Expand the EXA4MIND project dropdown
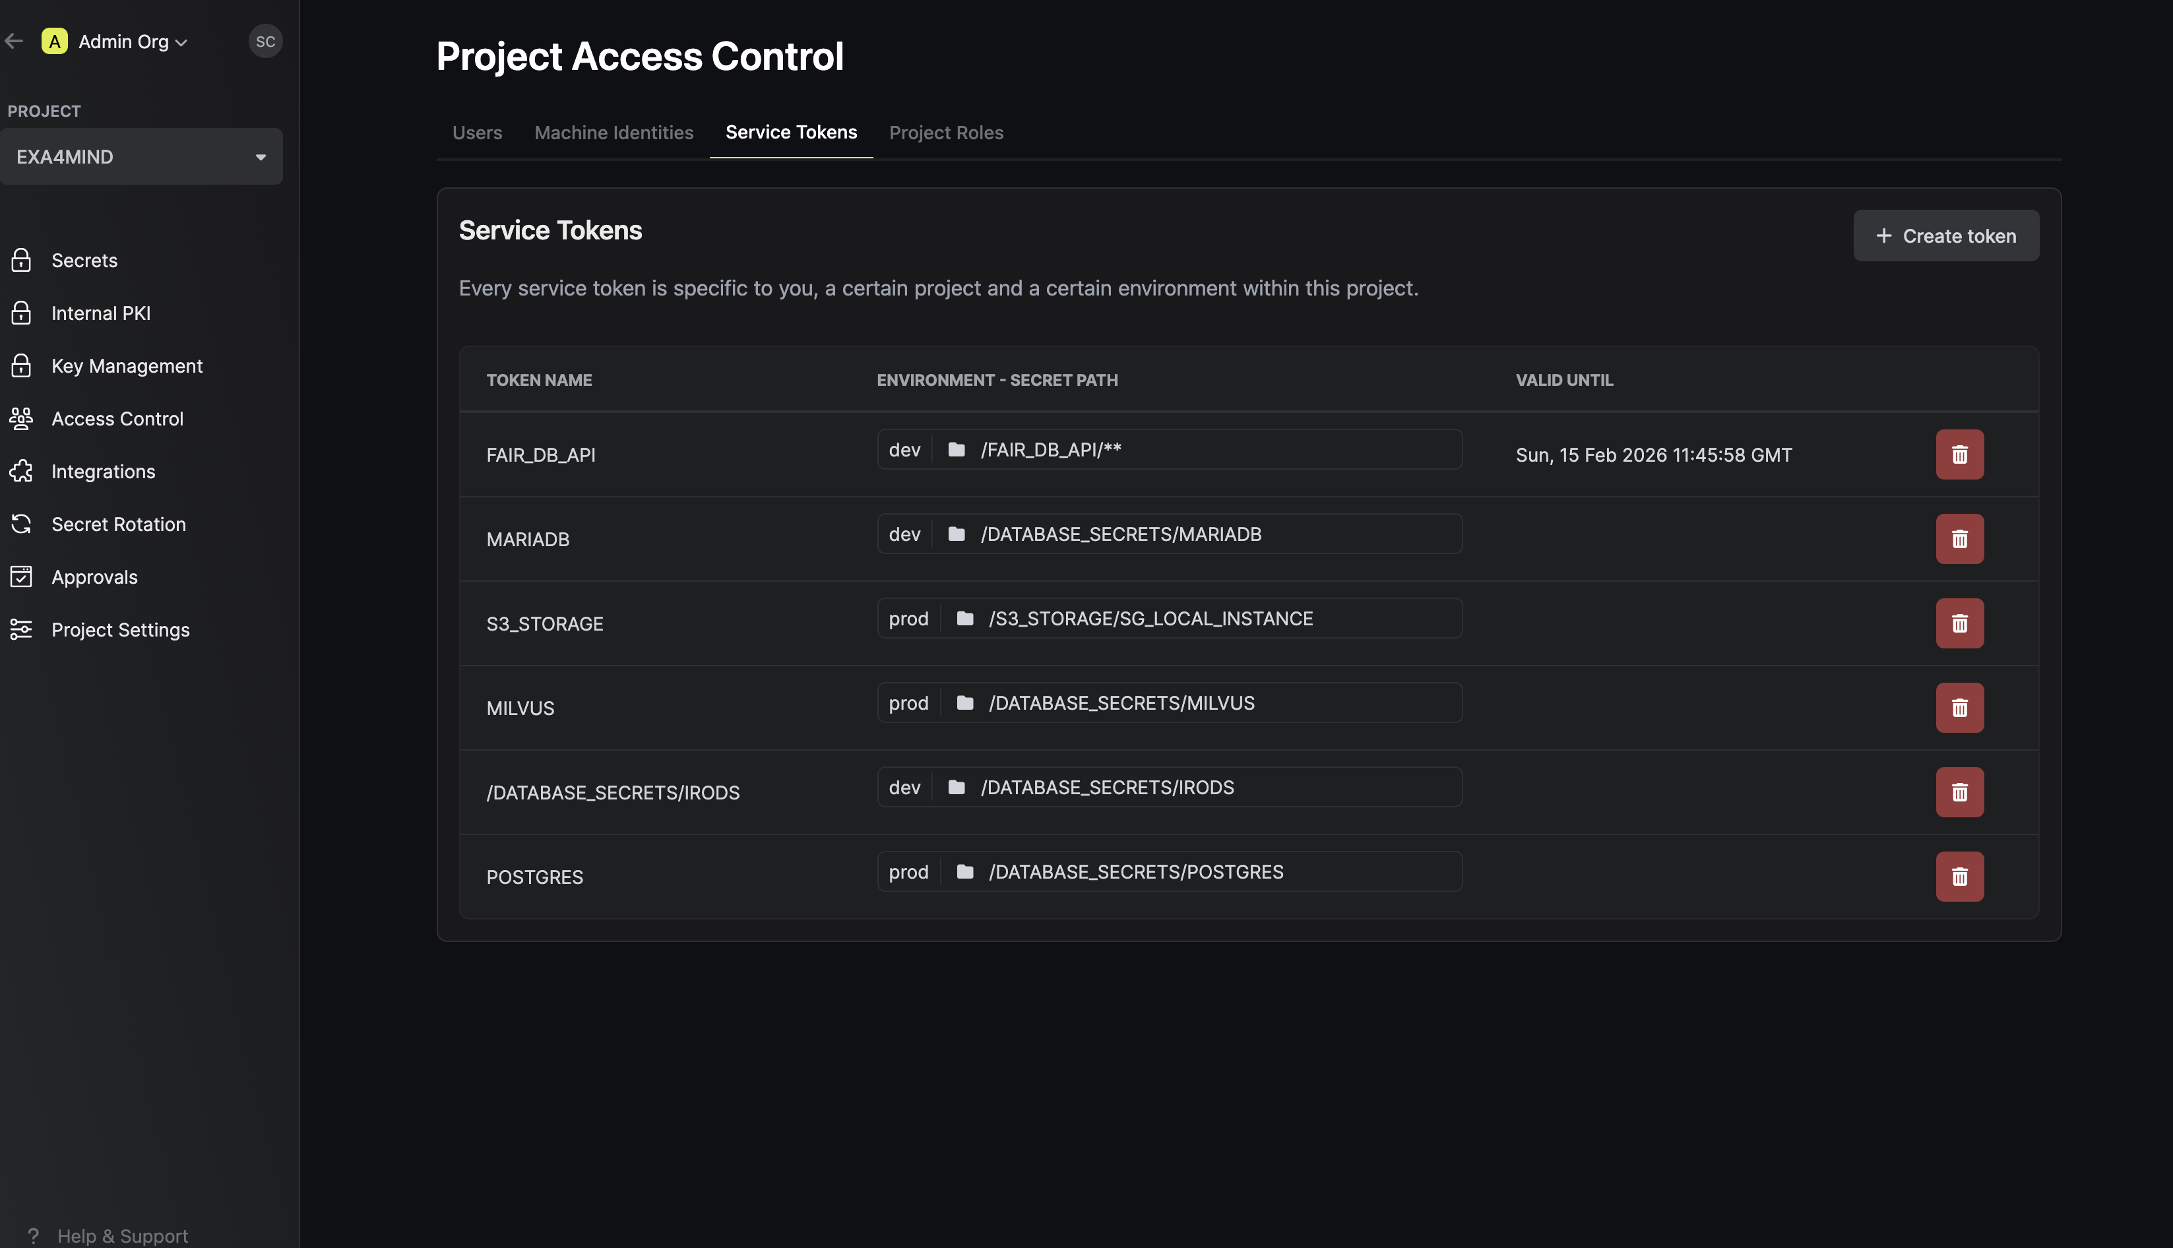The width and height of the screenshot is (2173, 1248). click(x=141, y=157)
